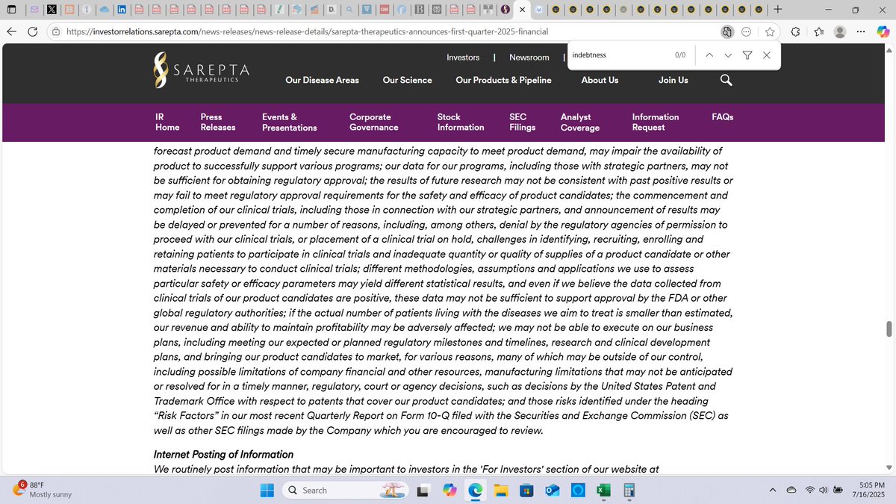
Task: Open find filter options icon
Action: click(747, 55)
